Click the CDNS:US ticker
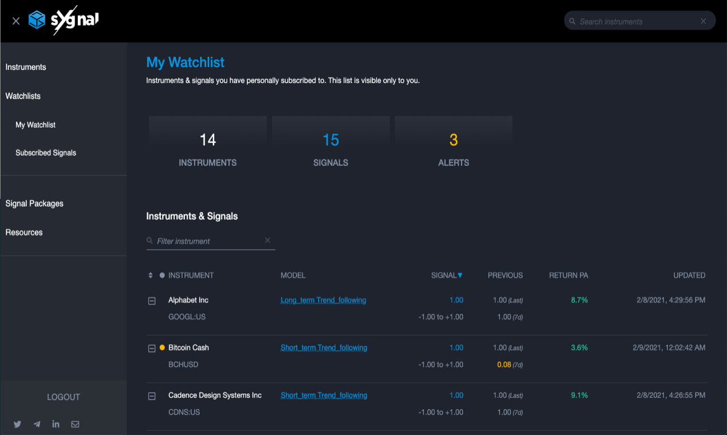This screenshot has height=435, width=727. pos(184,412)
